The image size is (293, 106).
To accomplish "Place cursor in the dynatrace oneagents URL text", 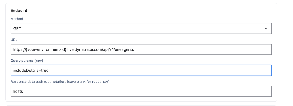I will 73,50.
